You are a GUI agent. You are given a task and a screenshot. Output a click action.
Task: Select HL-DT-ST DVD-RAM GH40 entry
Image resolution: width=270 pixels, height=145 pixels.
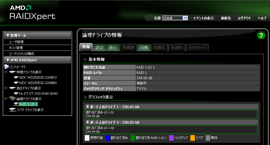tap(38, 93)
